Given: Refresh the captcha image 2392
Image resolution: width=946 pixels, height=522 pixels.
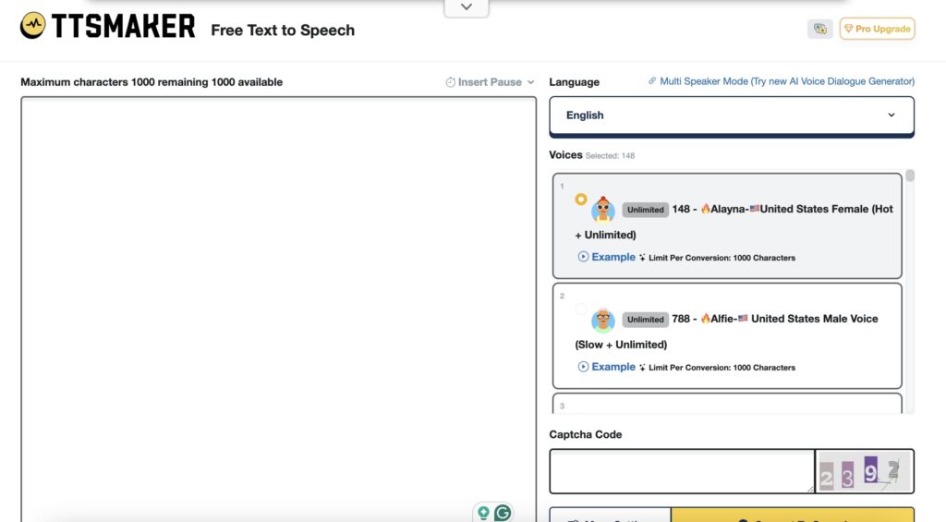Looking at the screenshot, I should (x=865, y=471).
